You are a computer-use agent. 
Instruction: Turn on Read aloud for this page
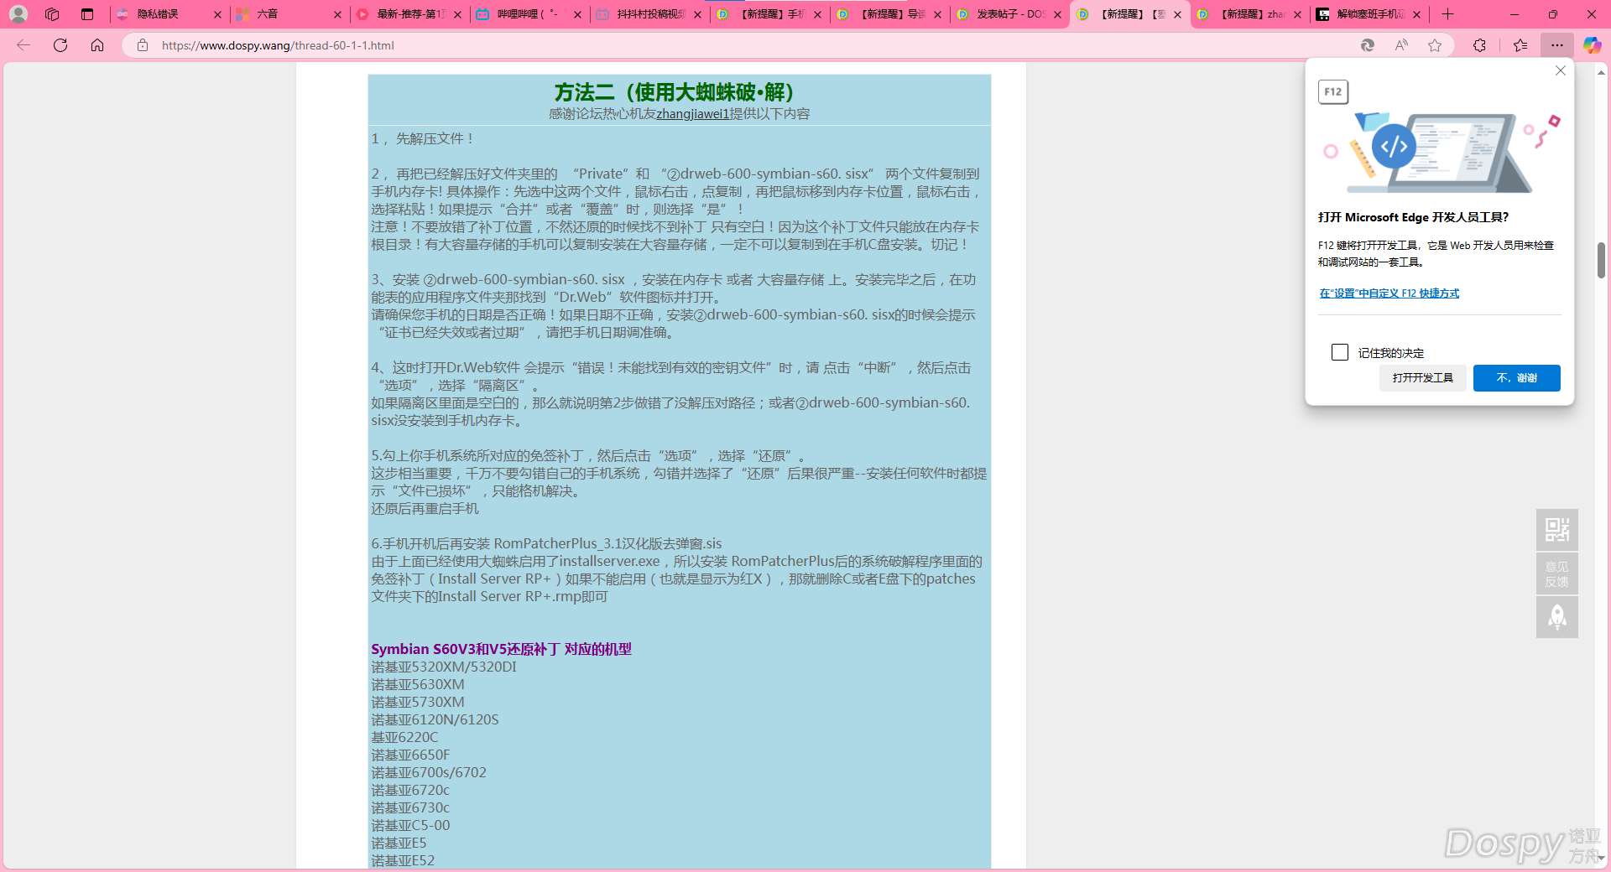[x=1401, y=45]
